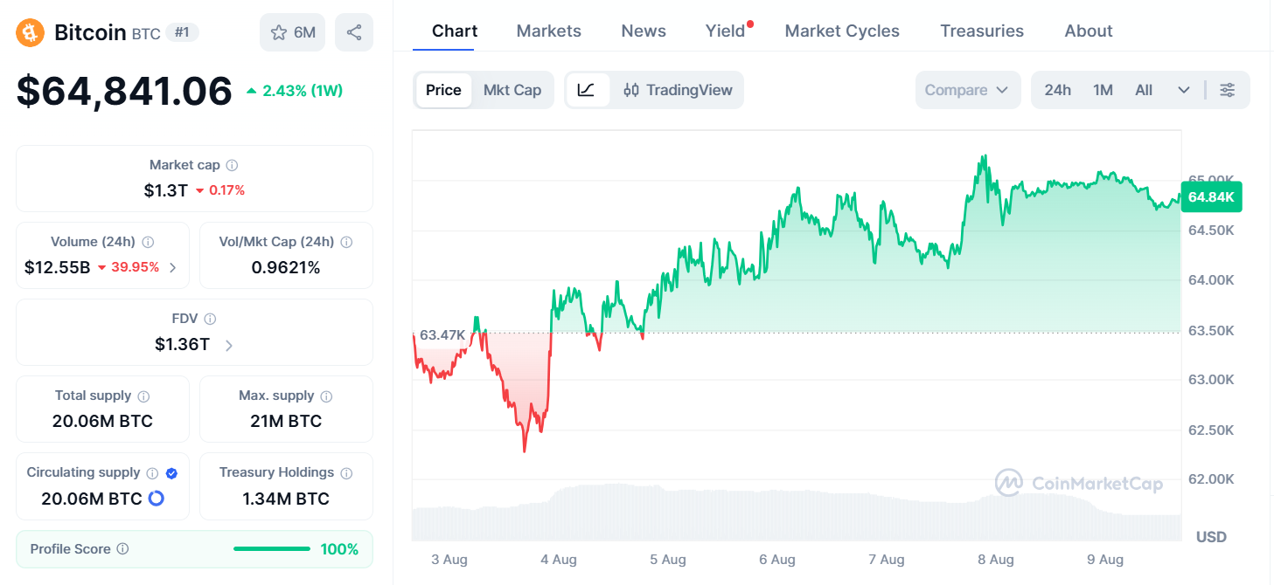Click info icon beside Treasury Holdings
Viewport: 1274px width, 585px height.
click(x=346, y=473)
